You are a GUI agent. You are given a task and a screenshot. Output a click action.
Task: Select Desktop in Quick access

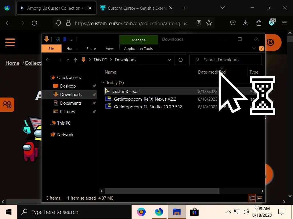click(68, 86)
